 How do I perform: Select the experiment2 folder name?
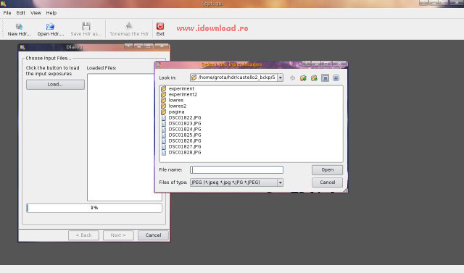pos(183,95)
